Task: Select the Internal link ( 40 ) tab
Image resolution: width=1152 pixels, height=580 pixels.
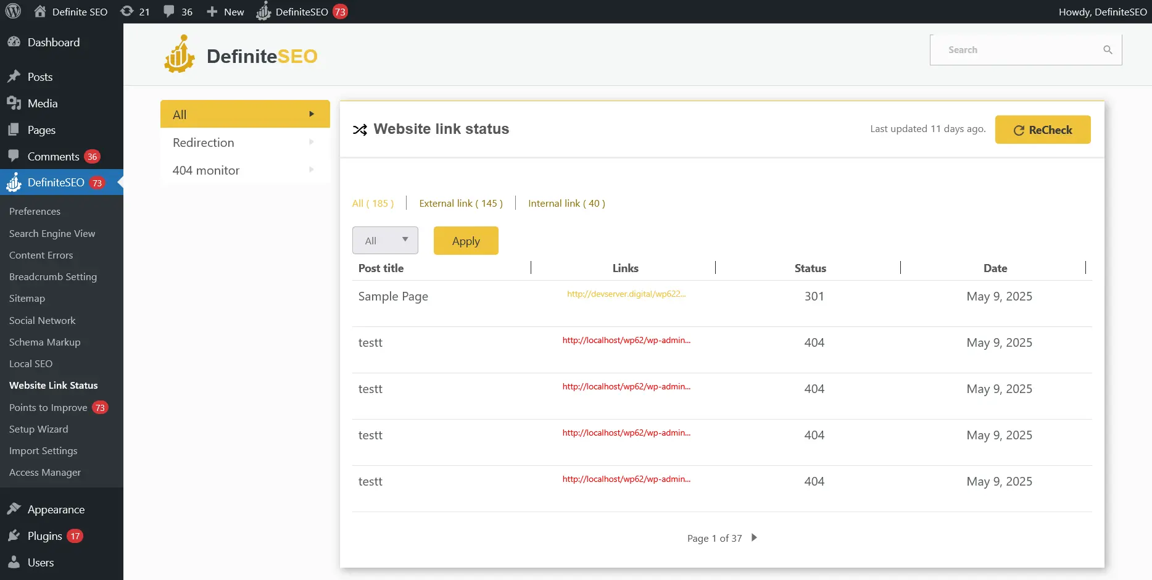Action: (566, 203)
